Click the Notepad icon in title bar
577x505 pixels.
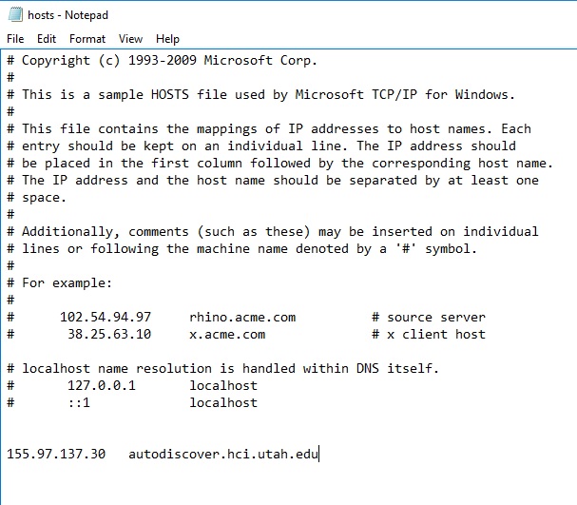click(x=15, y=14)
